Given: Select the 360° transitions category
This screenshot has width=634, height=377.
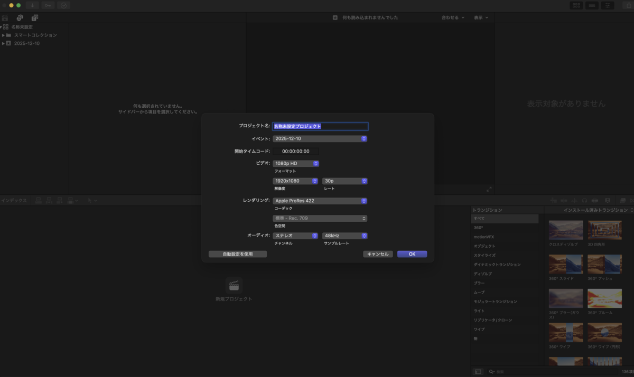Looking at the screenshot, I should point(505,228).
